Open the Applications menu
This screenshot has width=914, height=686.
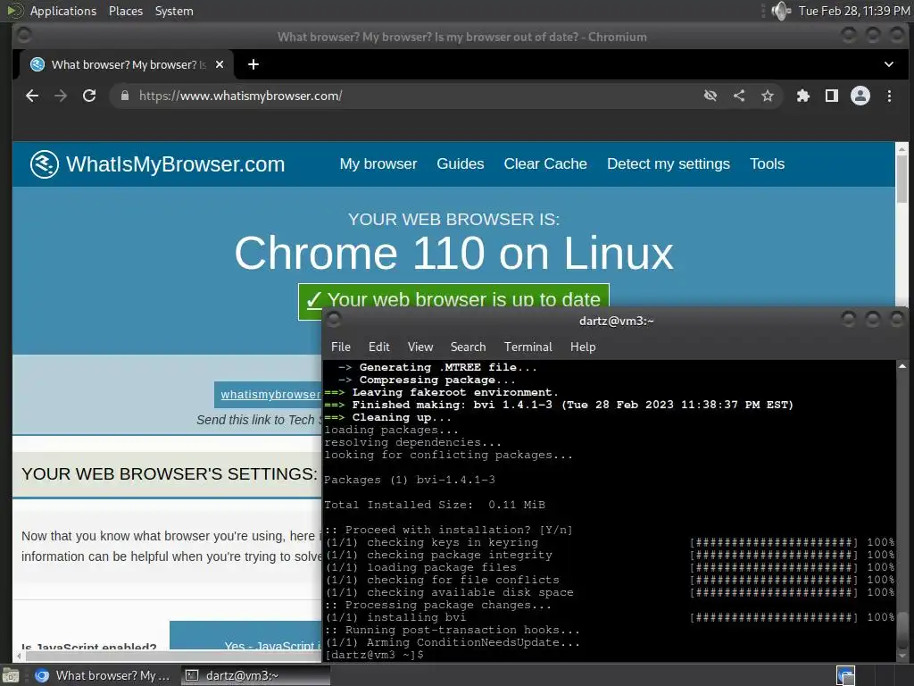[63, 11]
